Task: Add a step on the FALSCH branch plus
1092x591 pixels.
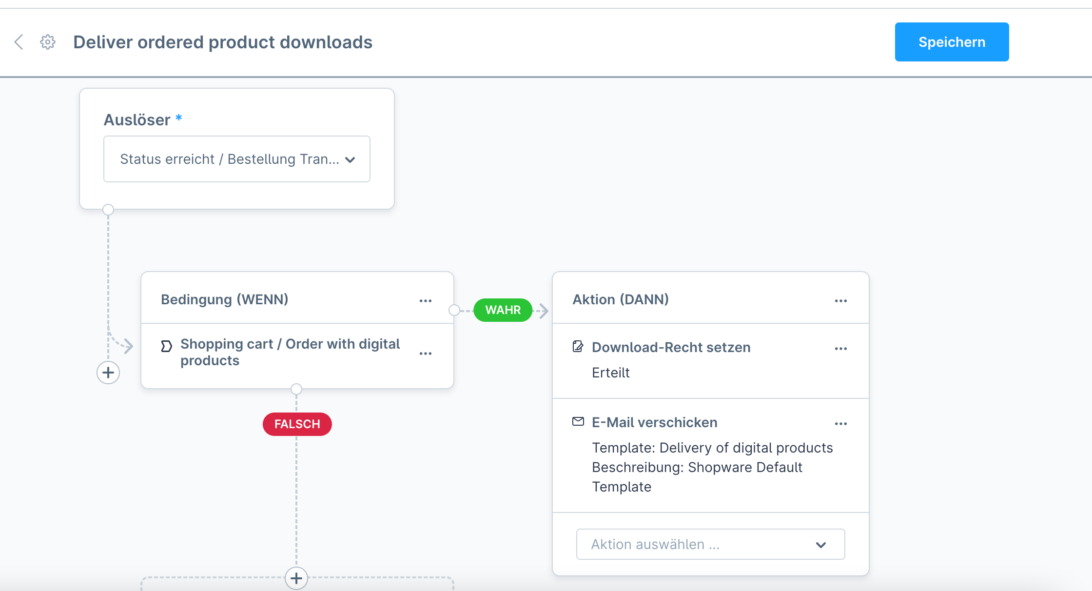Action: tap(296, 578)
